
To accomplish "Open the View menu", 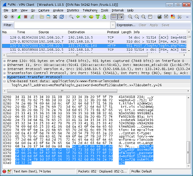I will click(24, 11).
